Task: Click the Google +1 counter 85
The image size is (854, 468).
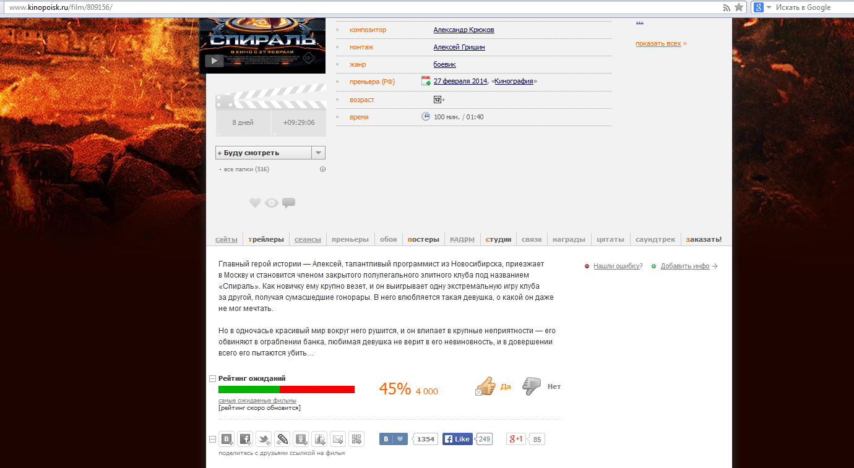Action: pos(537,440)
